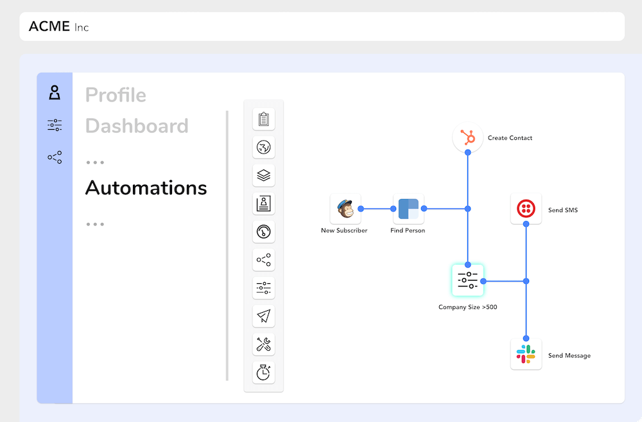
Task: Select the contact card tool in palette
Action: pos(264,204)
